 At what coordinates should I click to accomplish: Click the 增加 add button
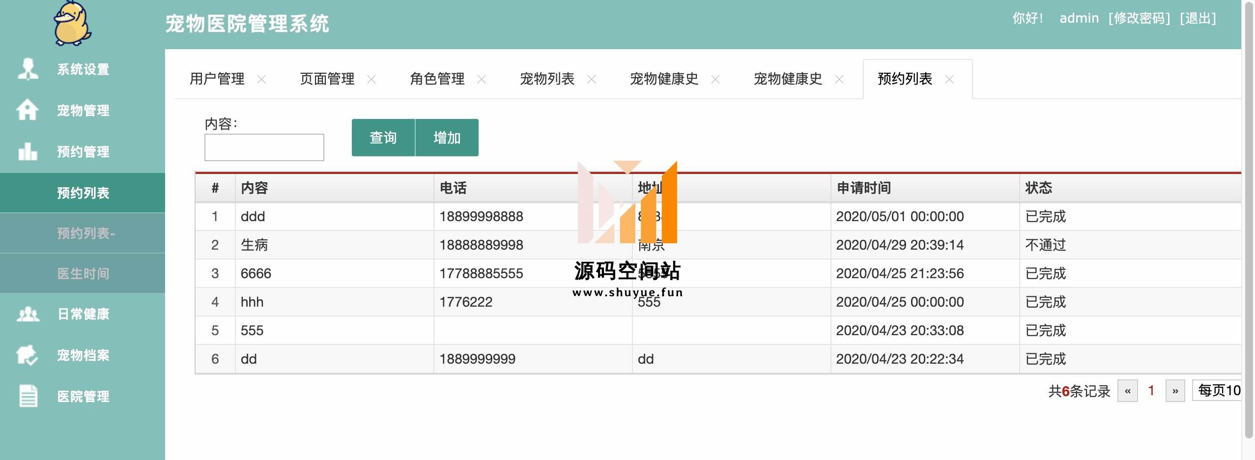click(x=447, y=138)
